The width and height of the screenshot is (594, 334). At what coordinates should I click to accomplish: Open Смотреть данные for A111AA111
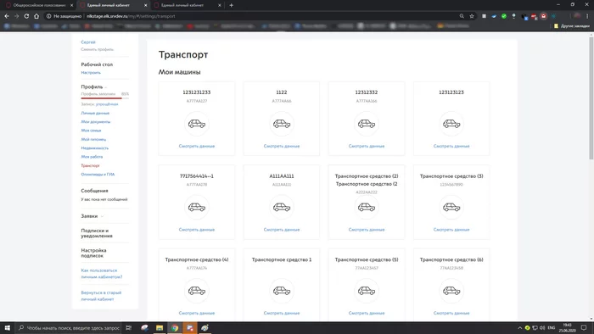pos(282,230)
